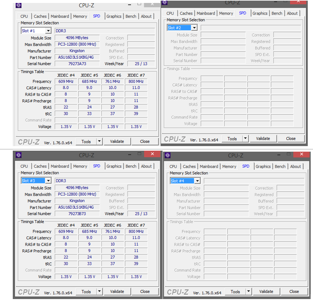
Task: Switch to the CPU tab in the Slot #2 window
Action: pos(170,13)
